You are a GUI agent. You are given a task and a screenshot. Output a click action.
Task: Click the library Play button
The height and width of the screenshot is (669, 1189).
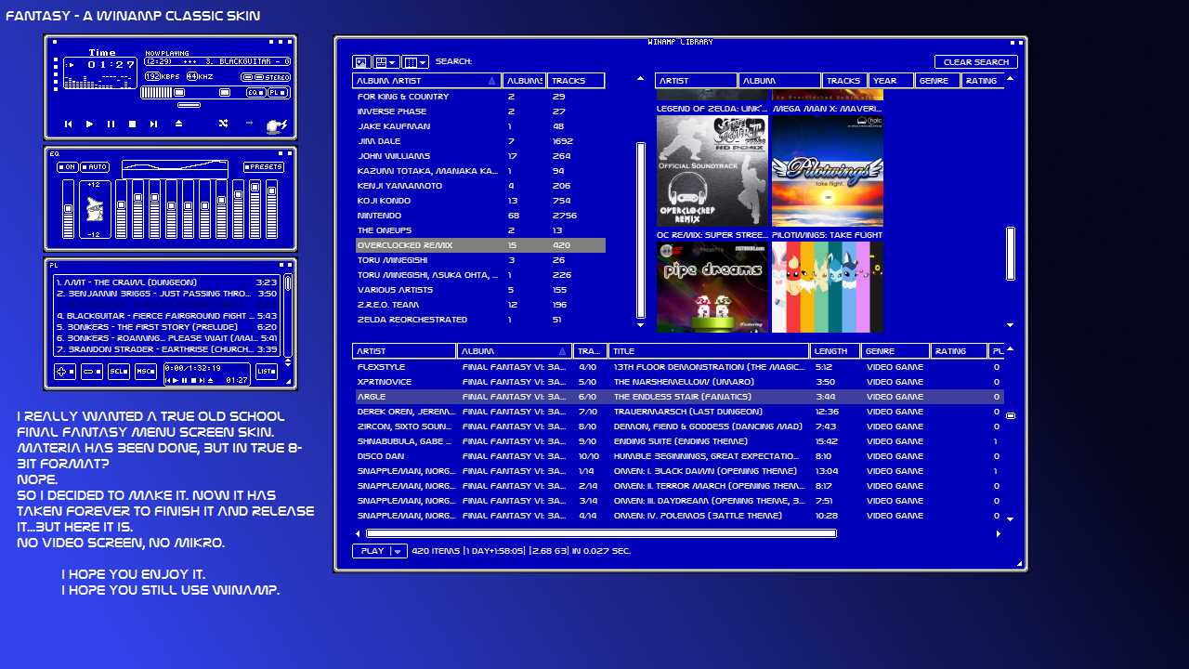[372, 551]
